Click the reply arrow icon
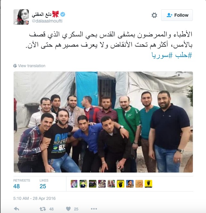The width and height of the screenshot is (206, 213). point(17,209)
